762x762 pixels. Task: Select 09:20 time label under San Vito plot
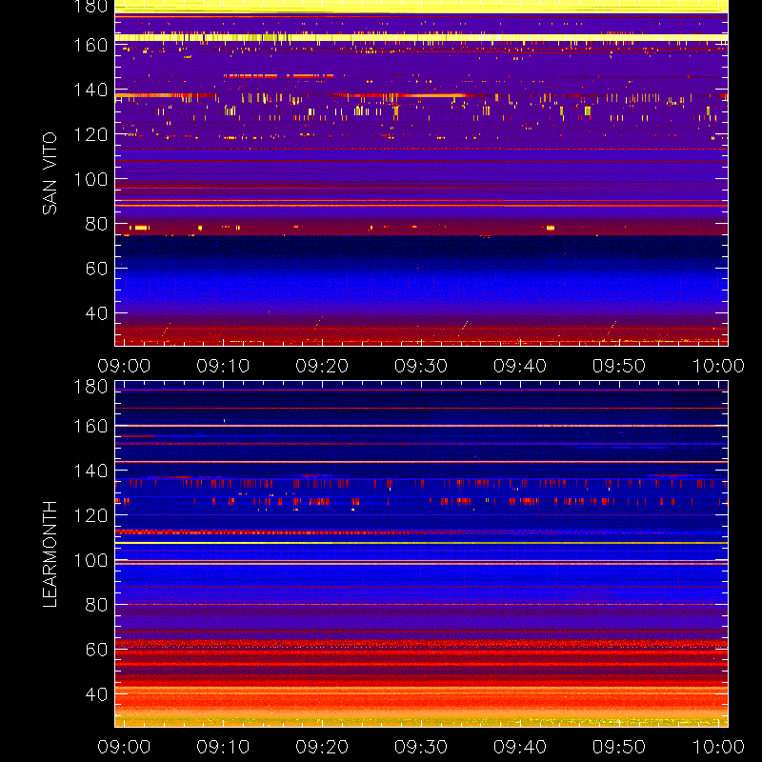[322, 366]
